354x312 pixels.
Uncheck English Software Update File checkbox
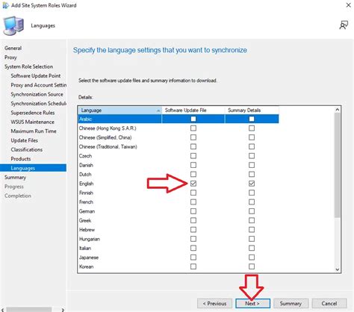click(x=193, y=184)
